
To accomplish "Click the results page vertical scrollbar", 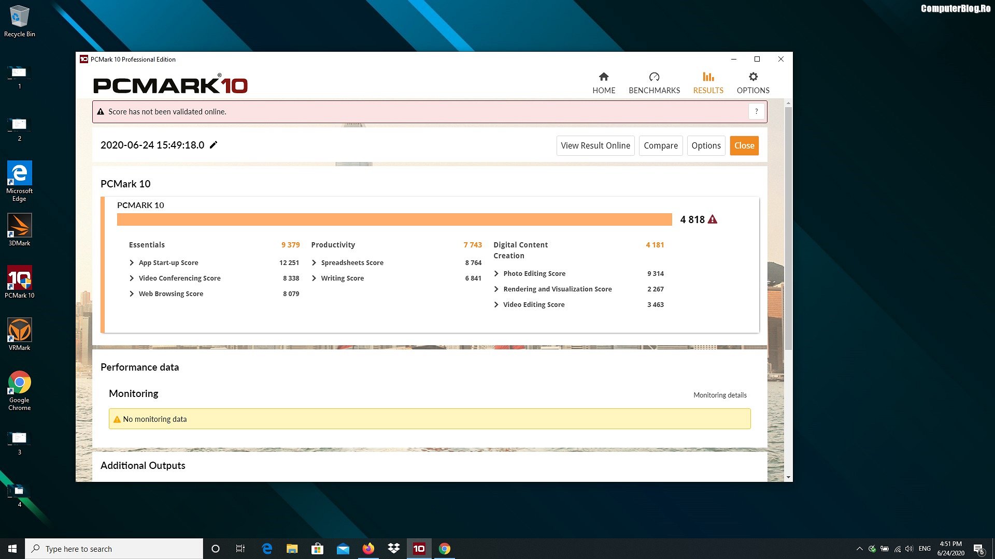I will pyautogui.click(x=788, y=228).
